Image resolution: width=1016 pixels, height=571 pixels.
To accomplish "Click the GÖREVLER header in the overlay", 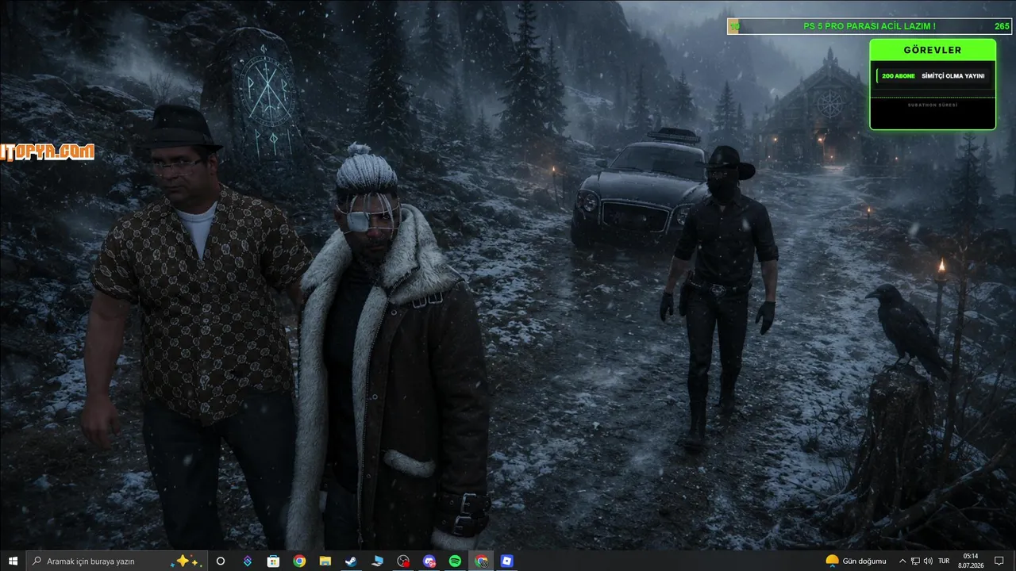I will (x=933, y=50).
